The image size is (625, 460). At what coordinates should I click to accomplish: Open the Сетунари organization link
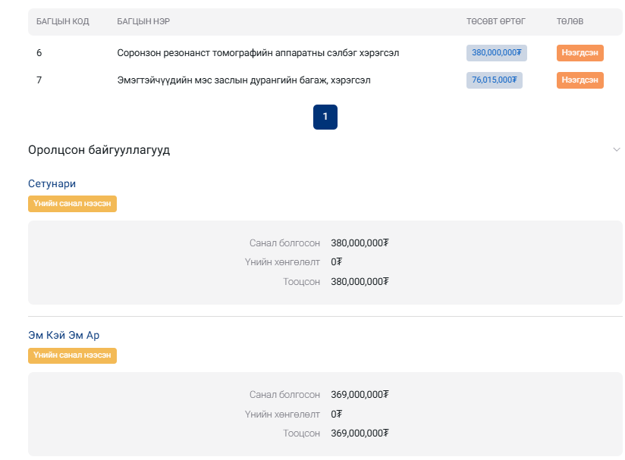pyautogui.click(x=52, y=183)
